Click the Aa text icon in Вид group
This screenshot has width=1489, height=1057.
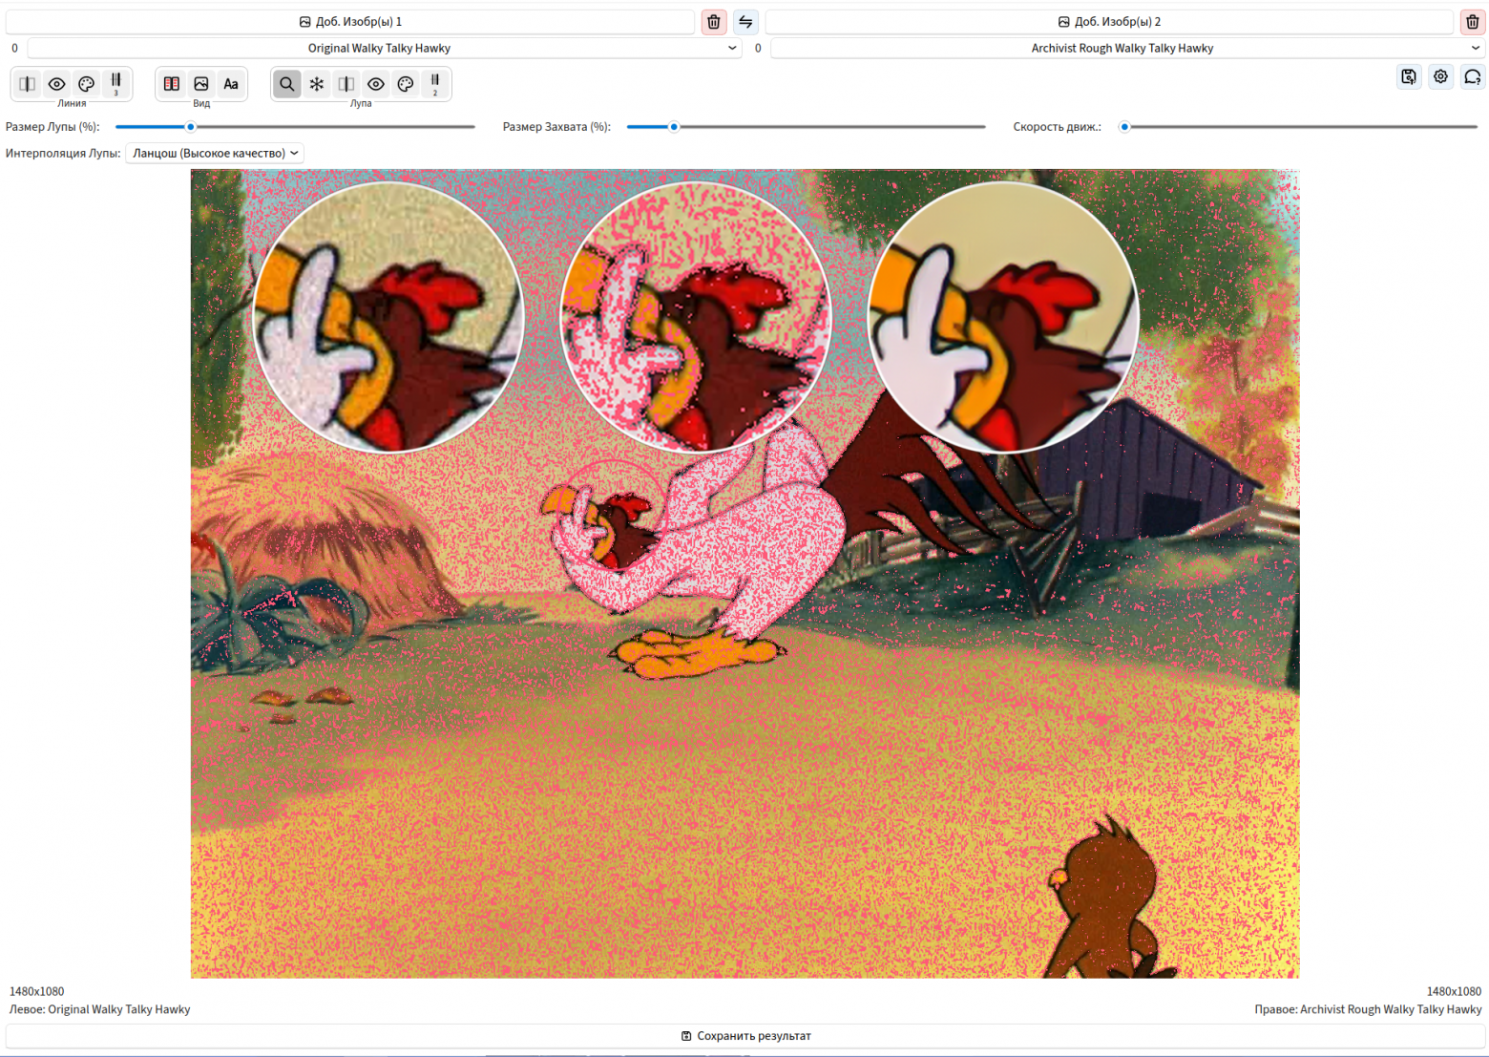point(231,84)
